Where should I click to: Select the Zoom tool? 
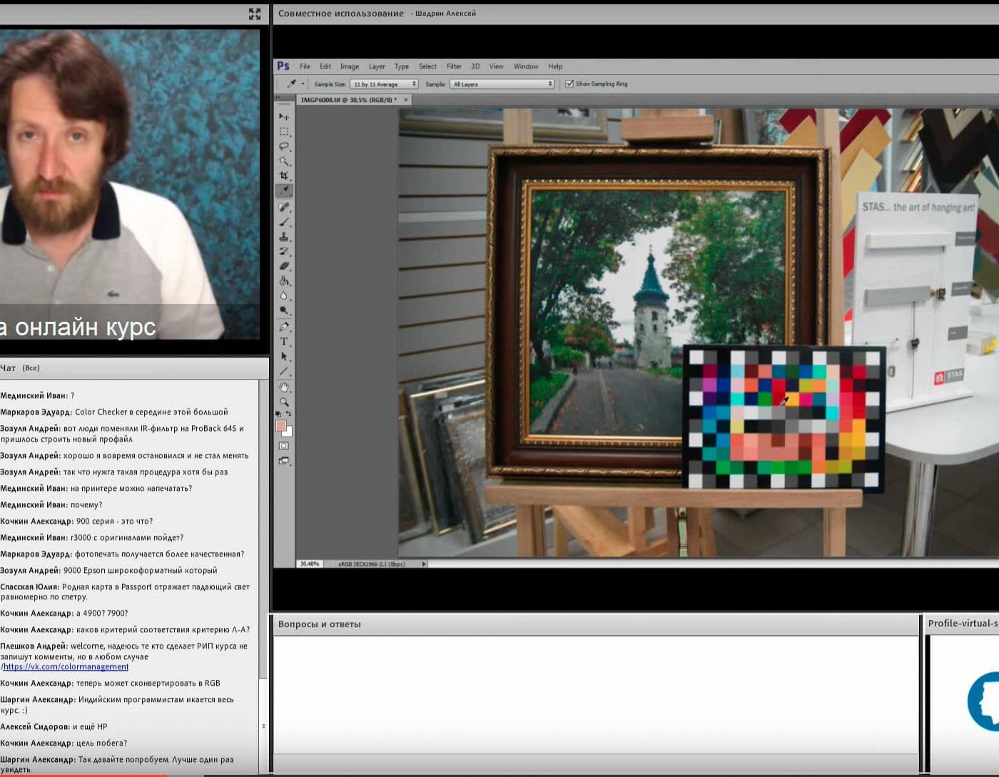click(x=284, y=402)
